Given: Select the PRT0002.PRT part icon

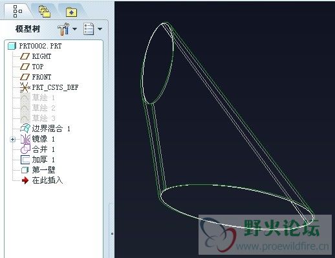Looking at the screenshot, I should click(x=12, y=46).
